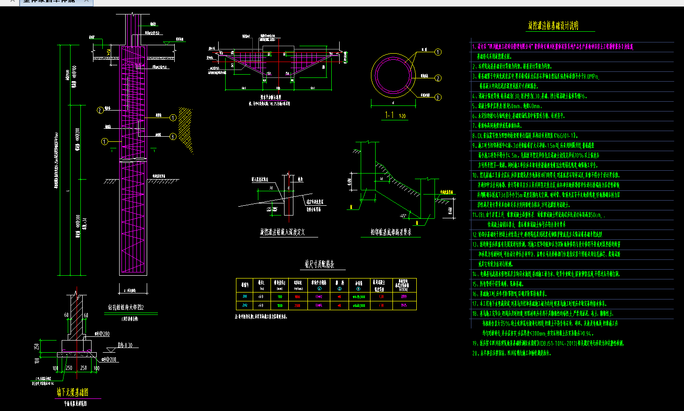Click the 旋挖灌注桩基础设计说明 title text
This screenshot has width=684, height=411.
[x=553, y=26]
